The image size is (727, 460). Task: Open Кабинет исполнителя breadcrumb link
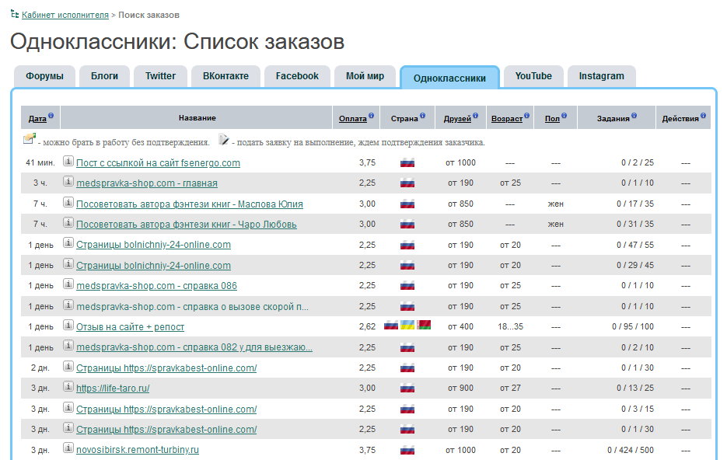tap(66, 15)
